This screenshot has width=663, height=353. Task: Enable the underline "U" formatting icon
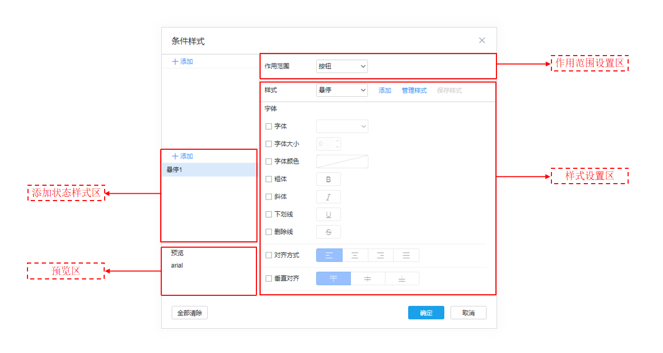(x=328, y=214)
